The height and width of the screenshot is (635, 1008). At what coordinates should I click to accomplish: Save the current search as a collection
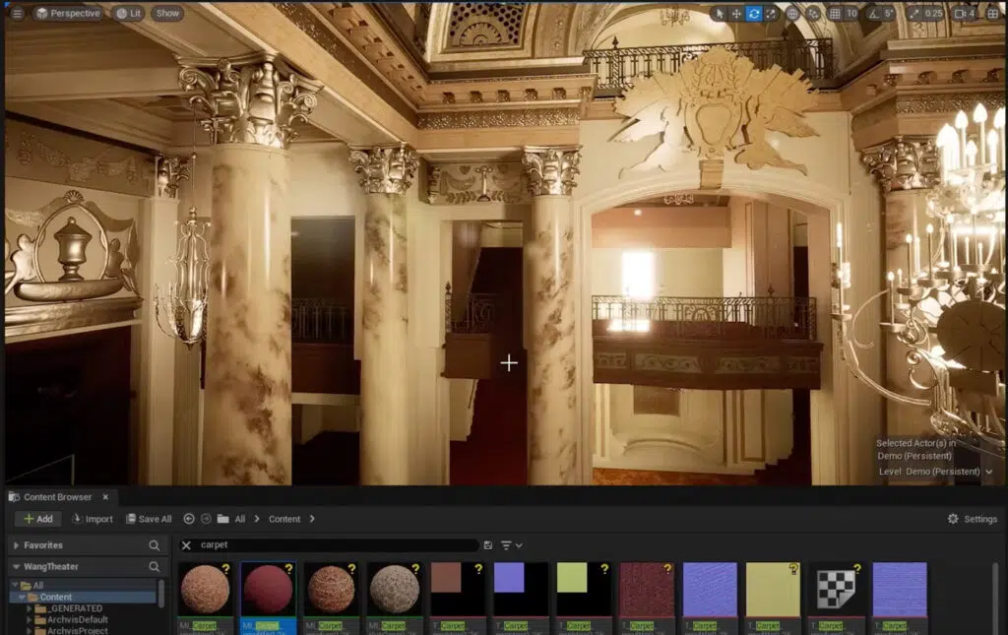tap(488, 545)
